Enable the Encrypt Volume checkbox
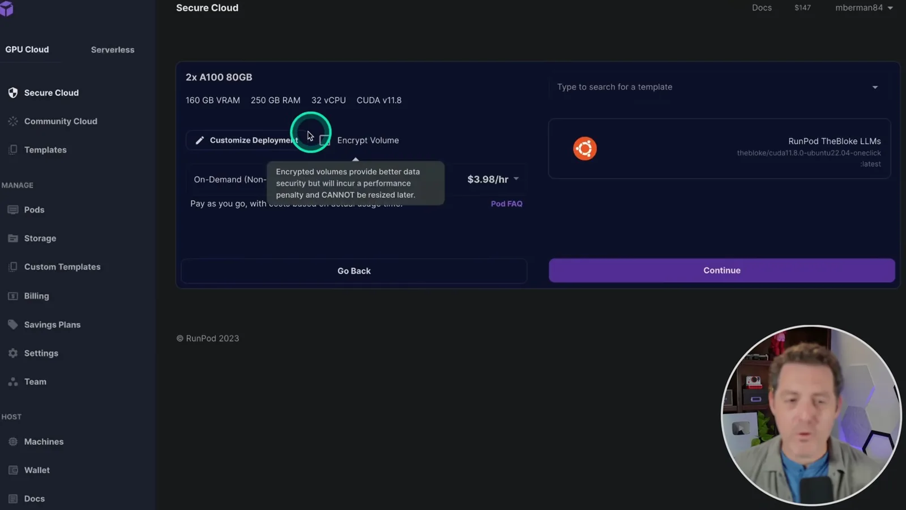Image resolution: width=906 pixels, height=510 pixels. (324, 141)
